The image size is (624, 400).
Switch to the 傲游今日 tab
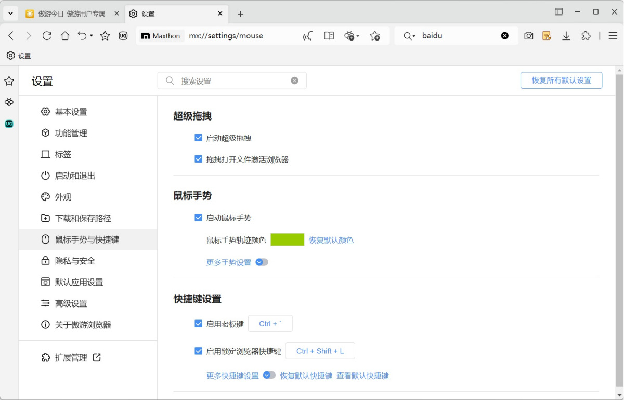click(x=72, y=14)
